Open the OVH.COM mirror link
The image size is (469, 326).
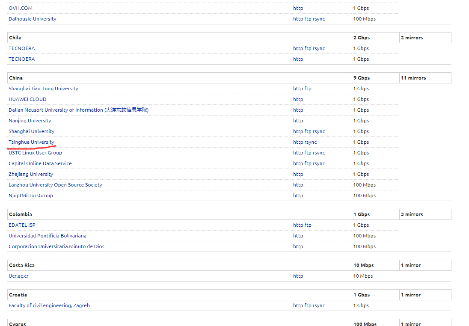click(x=21, y=8)
